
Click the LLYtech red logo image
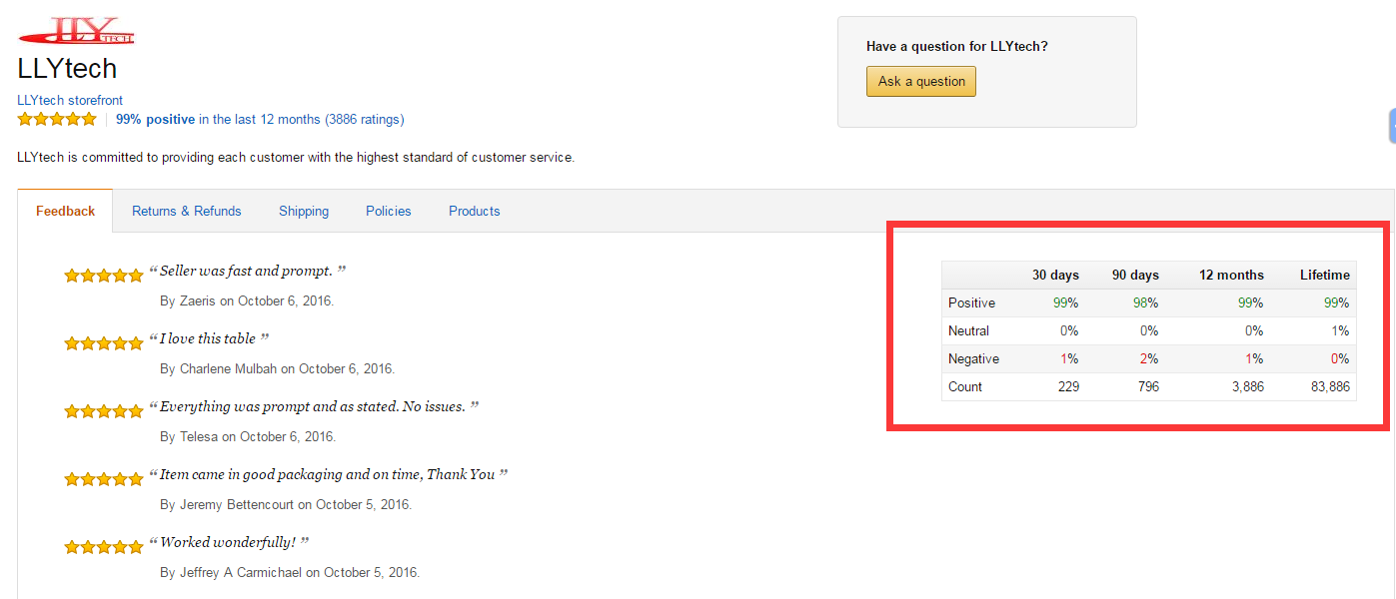pos(77,31)
